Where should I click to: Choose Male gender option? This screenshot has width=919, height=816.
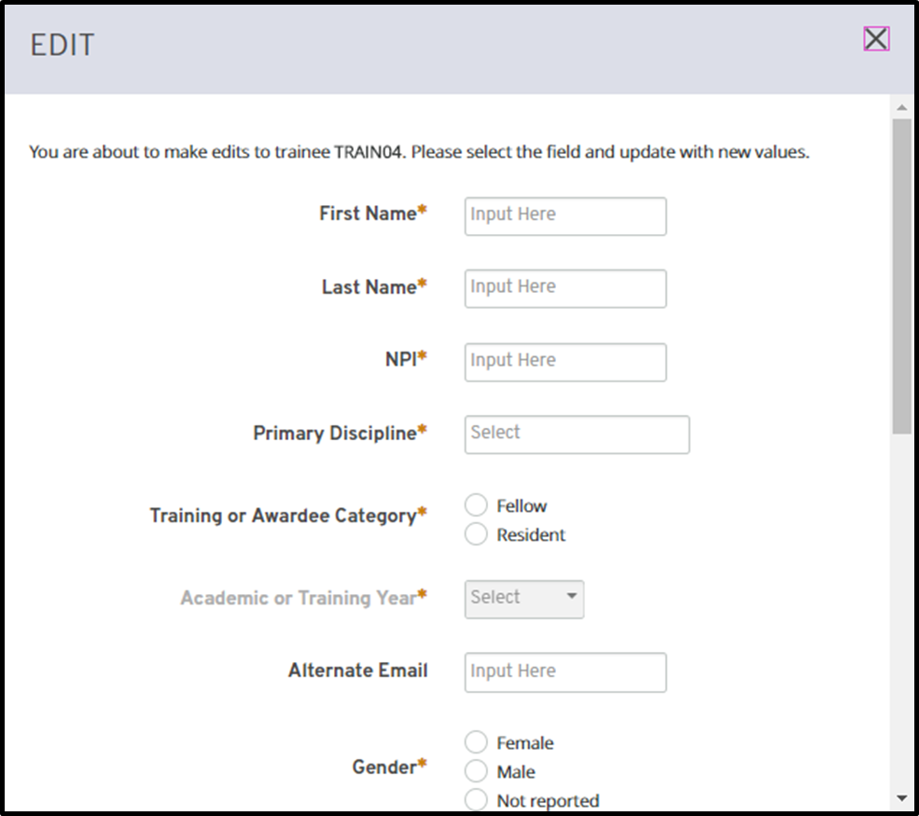[x=476, y=771]
